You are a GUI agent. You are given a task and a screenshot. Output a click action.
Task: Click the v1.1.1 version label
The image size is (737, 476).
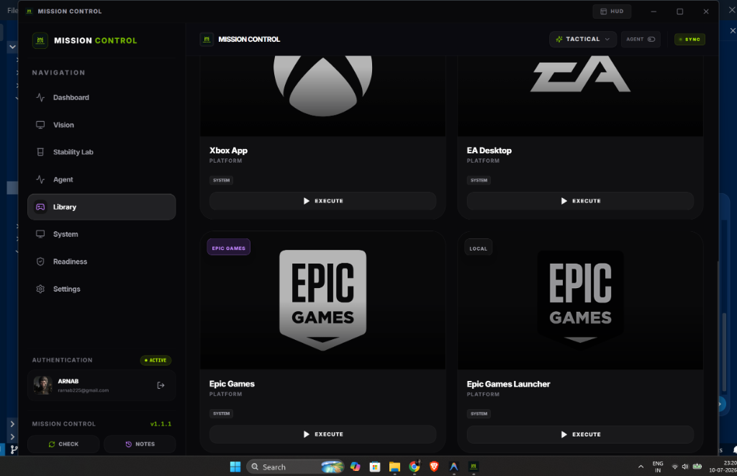[x=160, y=423]
